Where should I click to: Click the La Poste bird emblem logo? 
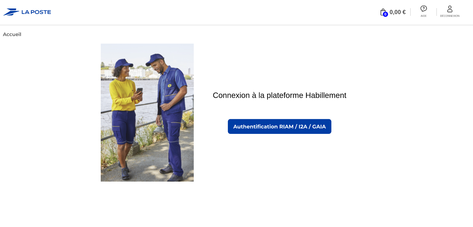11,12
